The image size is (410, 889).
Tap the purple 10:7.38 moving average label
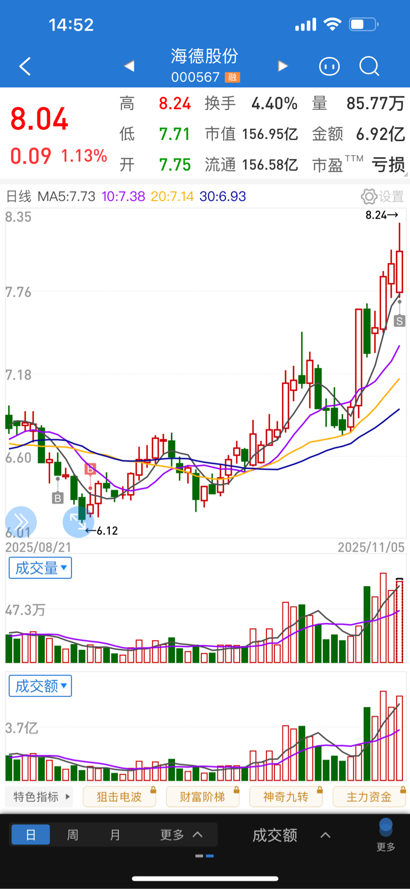point(123,196)
